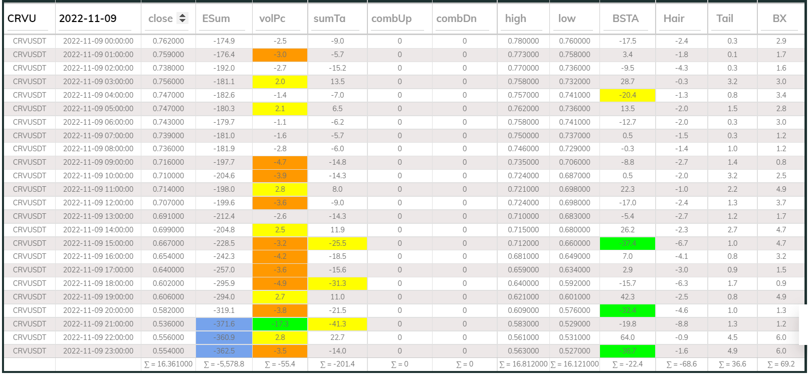Click the CRVU symbol filter field
Screen dimensions: 808x374
click(29, 19)
